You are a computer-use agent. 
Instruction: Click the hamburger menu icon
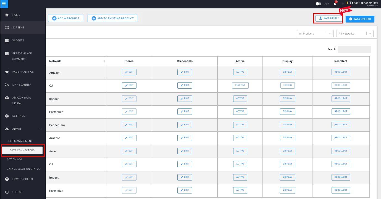(x=4, y=4)
